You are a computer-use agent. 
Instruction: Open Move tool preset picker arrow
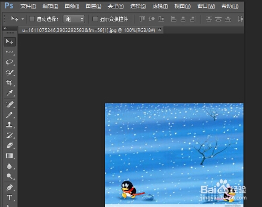[x=23, y=19]
